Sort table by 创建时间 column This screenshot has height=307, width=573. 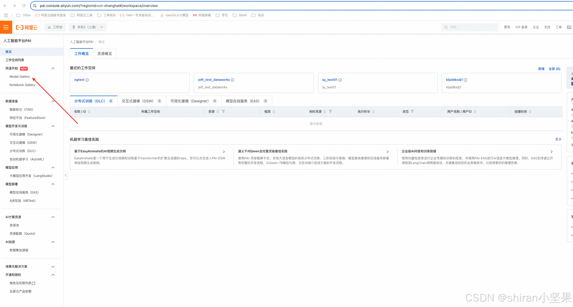(530, 112)
